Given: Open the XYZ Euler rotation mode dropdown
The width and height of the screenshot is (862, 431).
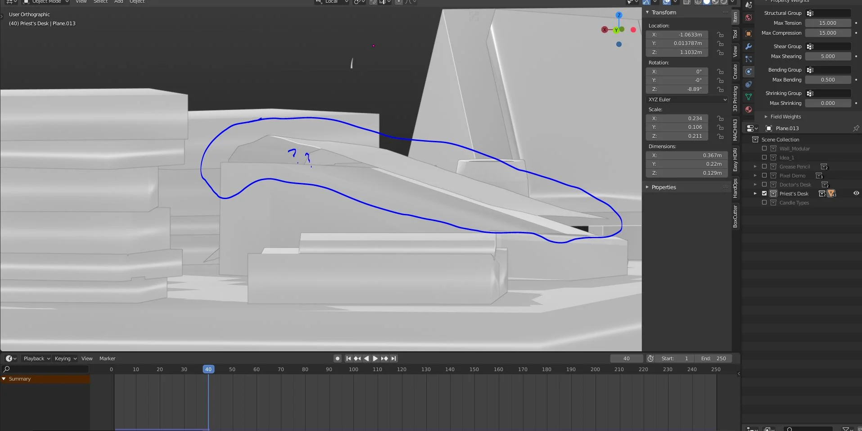Looking at the screenshot, I should click(x=686, y=100).
